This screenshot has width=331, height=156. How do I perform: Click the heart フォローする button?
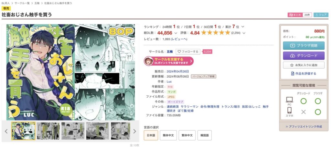(x=188, y=51)
